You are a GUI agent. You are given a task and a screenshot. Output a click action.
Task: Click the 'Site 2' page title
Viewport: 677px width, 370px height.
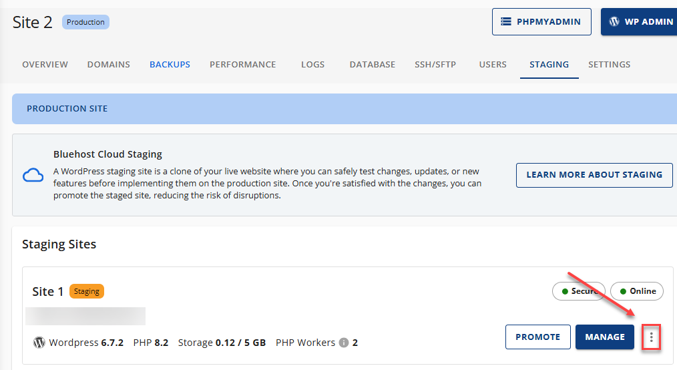click(33, 23)
